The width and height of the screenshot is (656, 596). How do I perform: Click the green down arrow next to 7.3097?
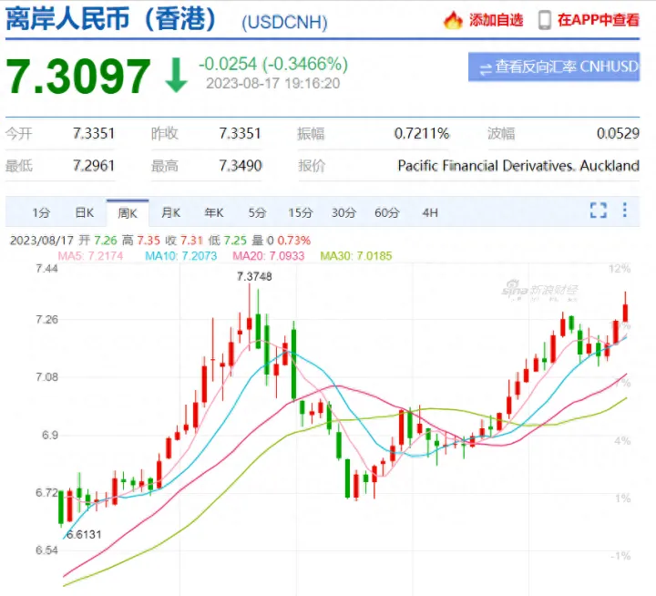176,76
